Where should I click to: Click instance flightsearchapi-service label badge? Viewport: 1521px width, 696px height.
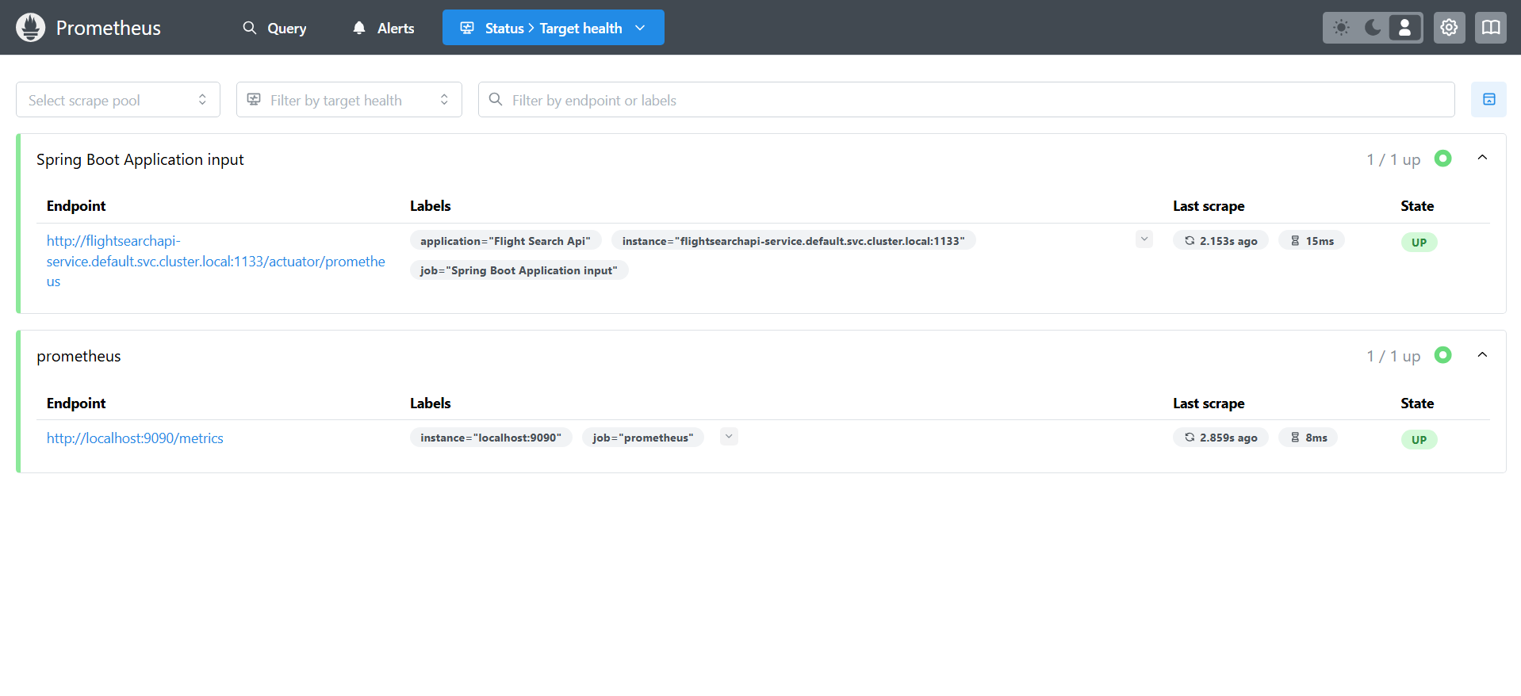tap(793, 241)
